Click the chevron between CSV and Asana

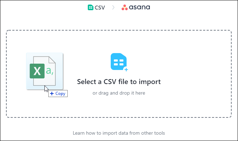click(x=113, y=7)
